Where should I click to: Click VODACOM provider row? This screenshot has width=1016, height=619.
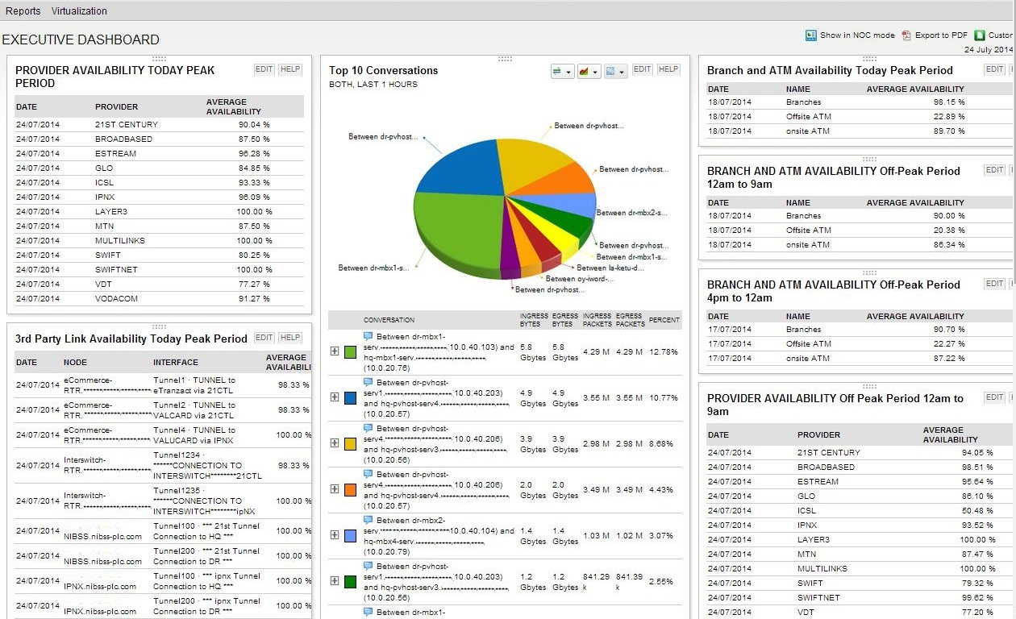159,298
